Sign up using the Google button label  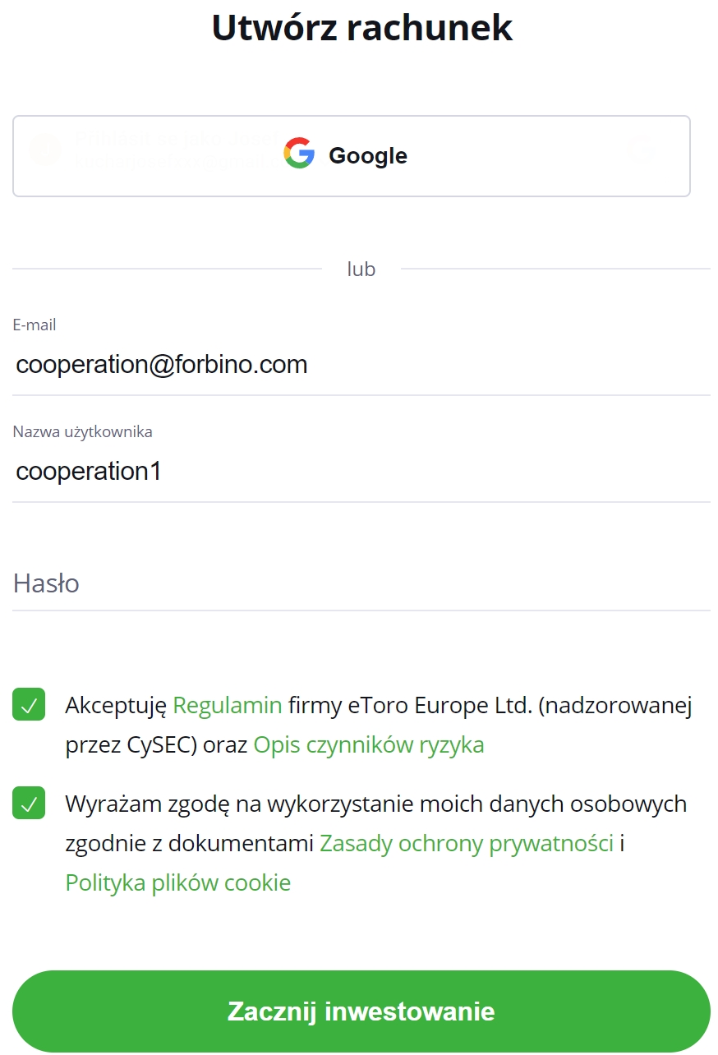[x=367, y=155]
